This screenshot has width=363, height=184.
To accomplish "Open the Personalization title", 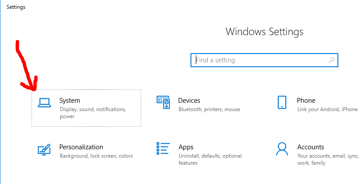I will point(81,147).
